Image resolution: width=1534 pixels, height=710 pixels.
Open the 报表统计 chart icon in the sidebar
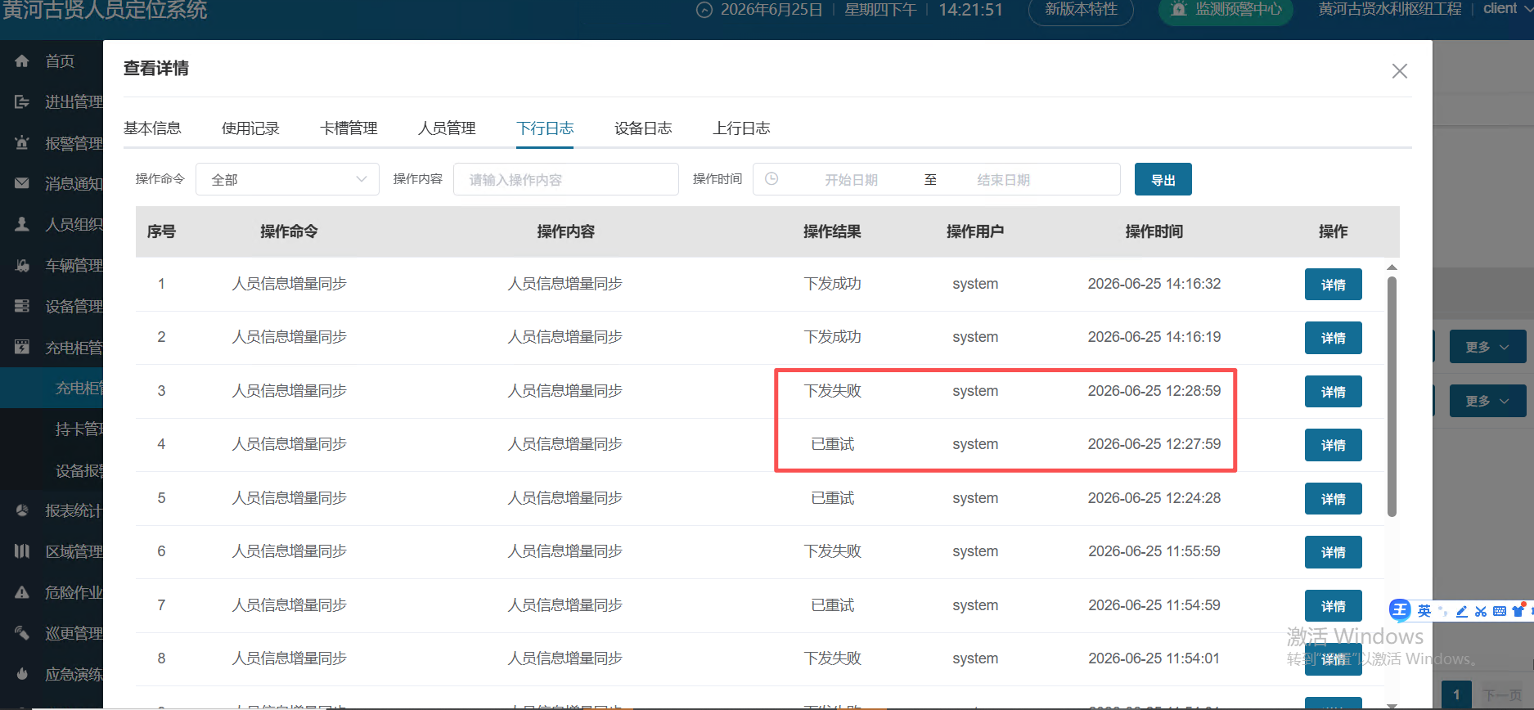tap(22, 510)
